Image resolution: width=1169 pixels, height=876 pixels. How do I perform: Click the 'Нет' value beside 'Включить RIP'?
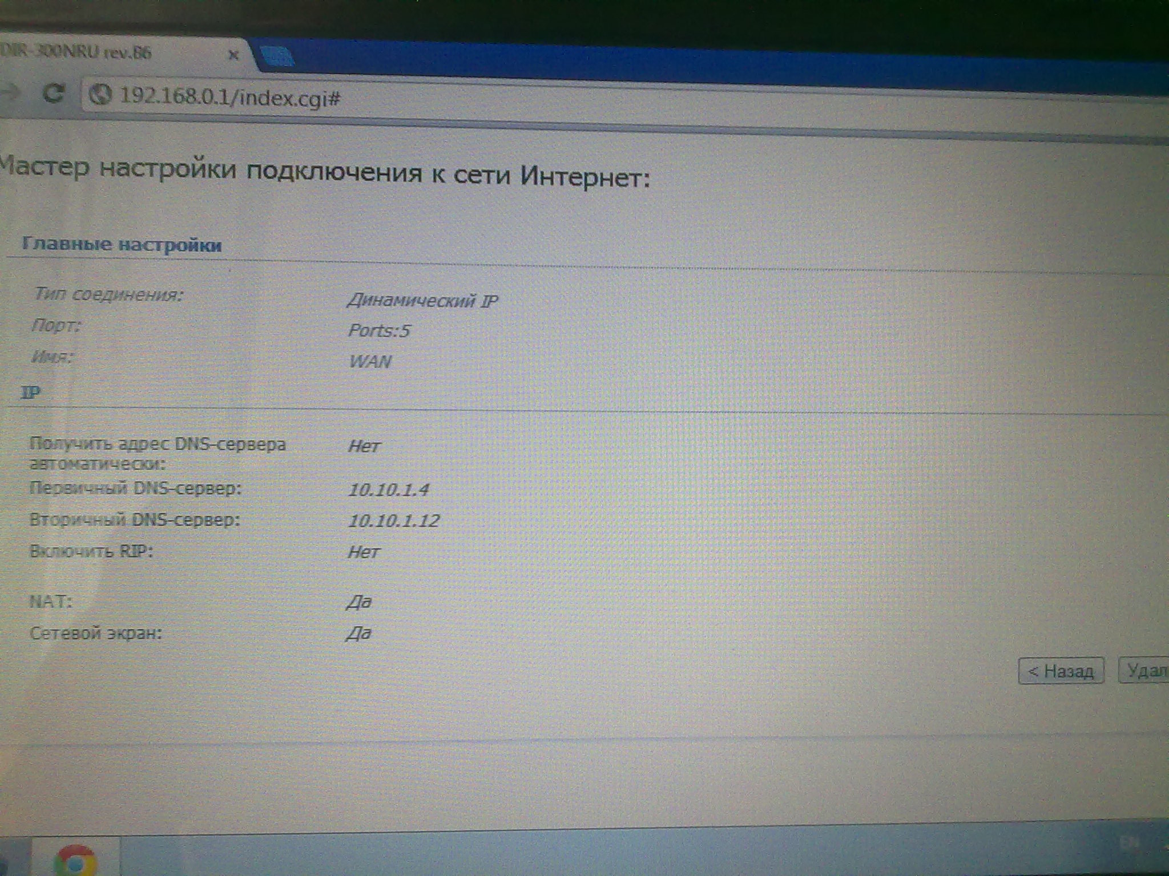click(364, 551)
